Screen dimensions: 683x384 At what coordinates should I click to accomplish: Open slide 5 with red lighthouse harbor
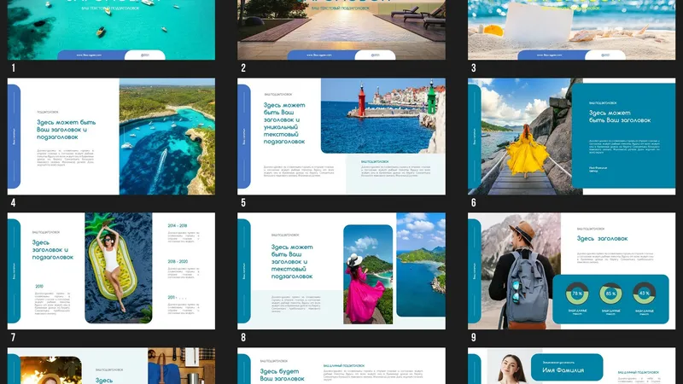341,137
